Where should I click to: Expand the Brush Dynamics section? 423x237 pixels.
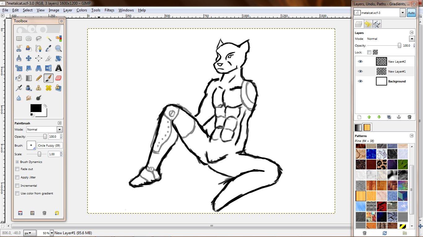tap(17, 162)
